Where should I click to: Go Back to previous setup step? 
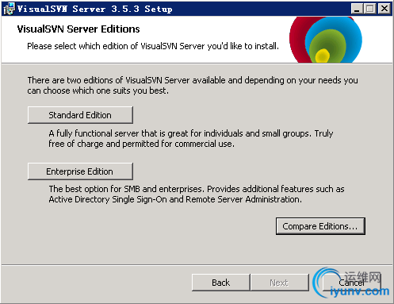[221, 283]
